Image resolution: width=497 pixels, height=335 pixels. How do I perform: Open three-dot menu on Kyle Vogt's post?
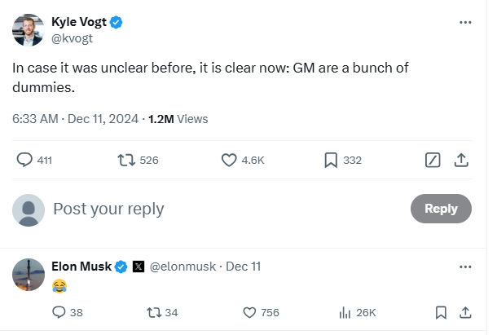click(465, 22)
